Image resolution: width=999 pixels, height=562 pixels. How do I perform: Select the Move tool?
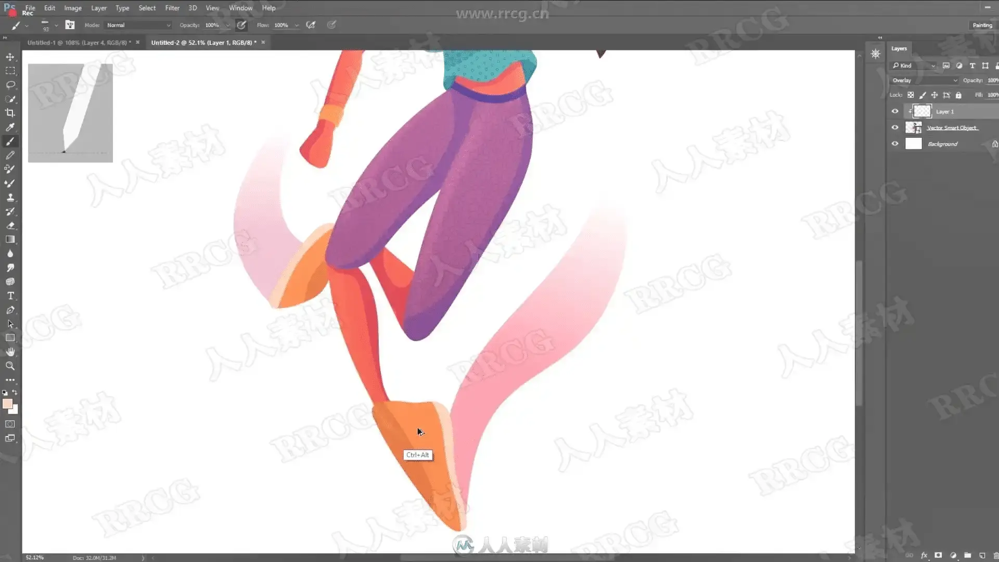pos(10,57)
